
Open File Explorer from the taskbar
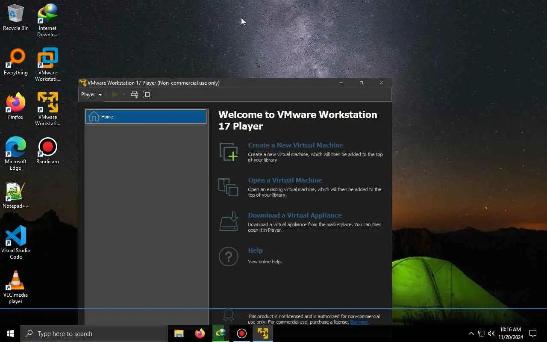pos(179,333)
